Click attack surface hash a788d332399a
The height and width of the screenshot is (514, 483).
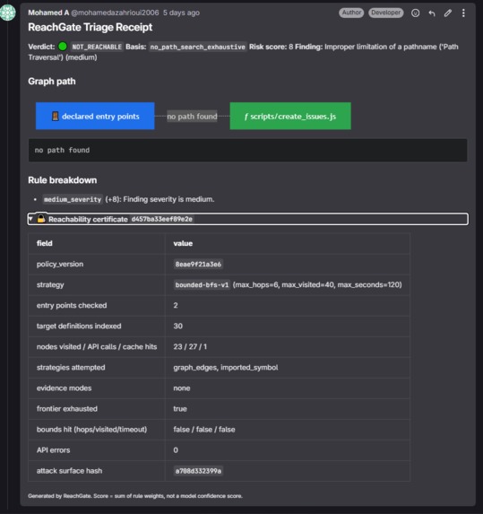click(198, 471)
